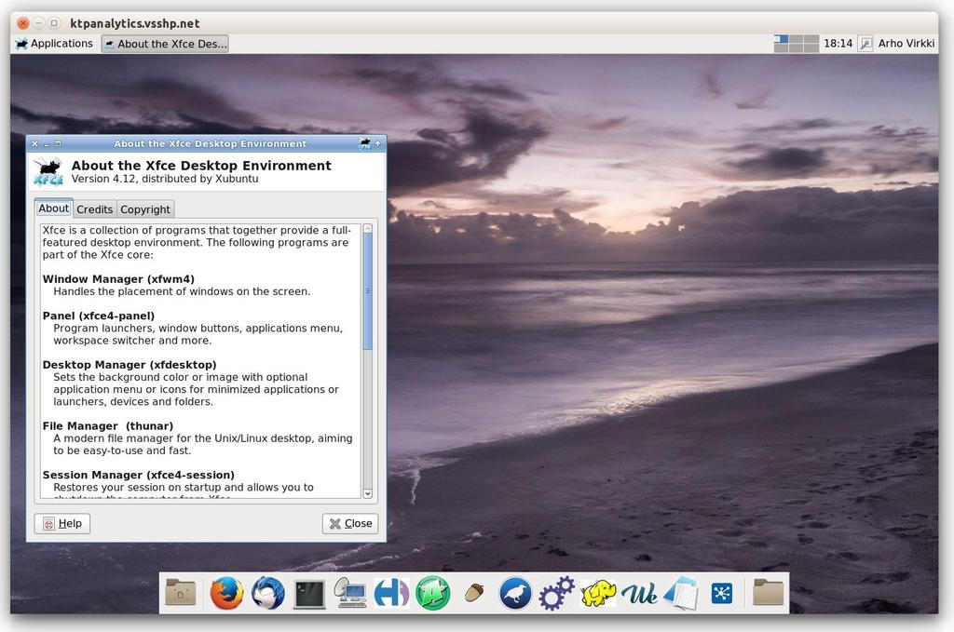Image resolution: width=954 pixels, height=632 pixels.
Task: Click the 'About the Xfce Des...' taskbar button
Action: [165, 44]
